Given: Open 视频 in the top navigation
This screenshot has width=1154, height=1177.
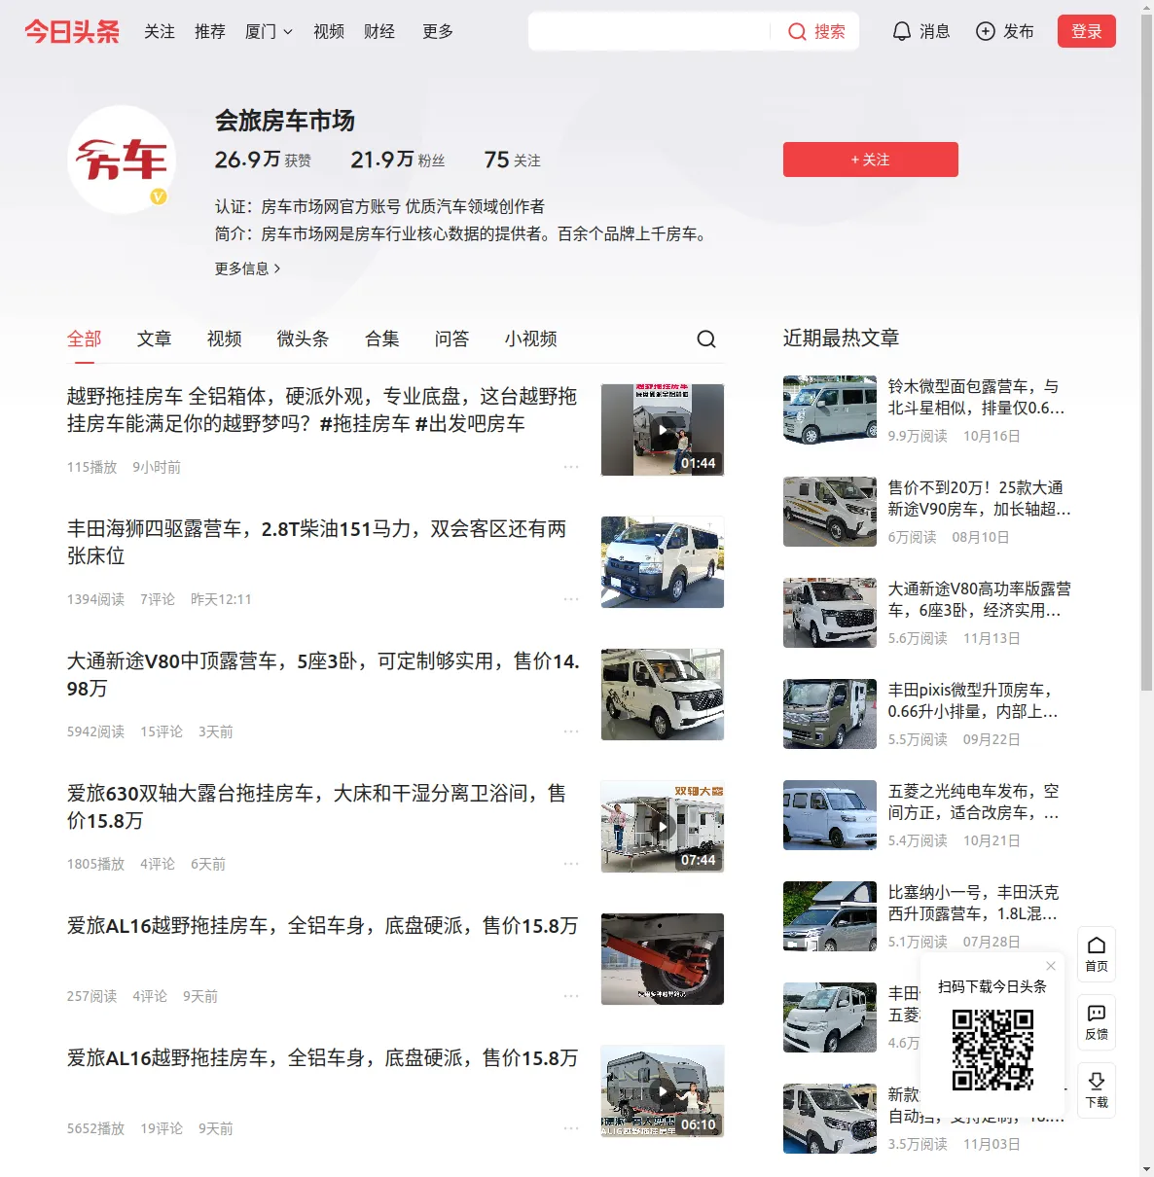Looking at the screenshot, I should click(329, 31).
